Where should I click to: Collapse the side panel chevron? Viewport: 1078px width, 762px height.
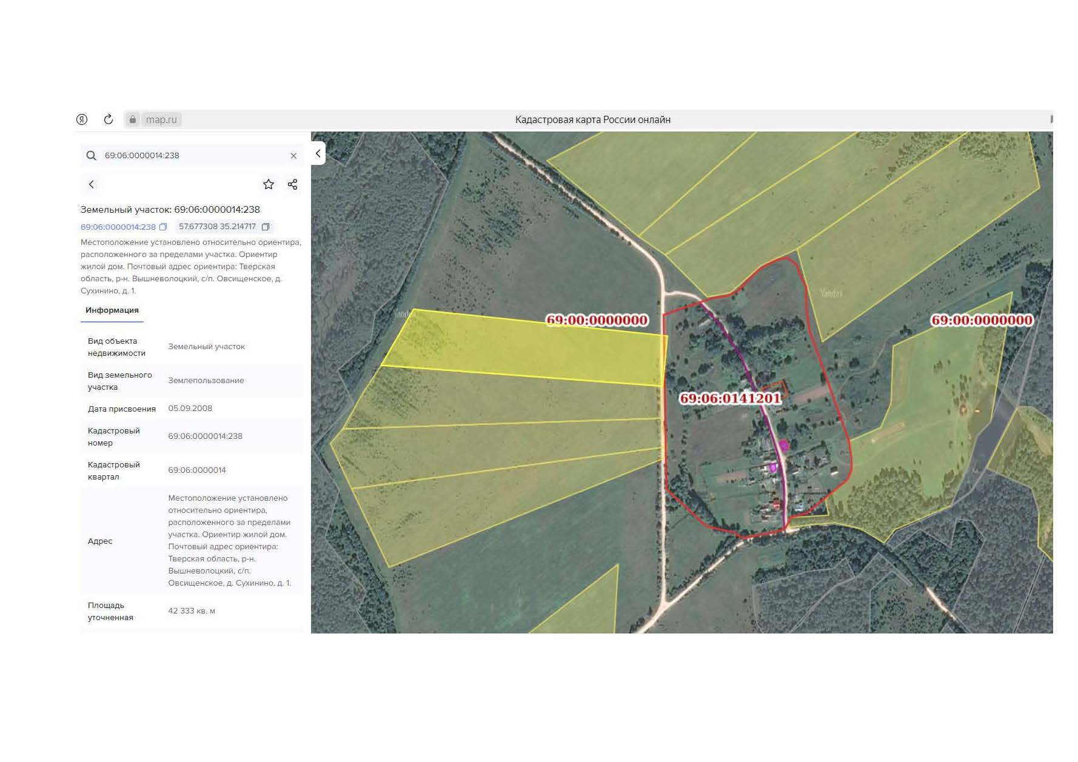(318, 153)
